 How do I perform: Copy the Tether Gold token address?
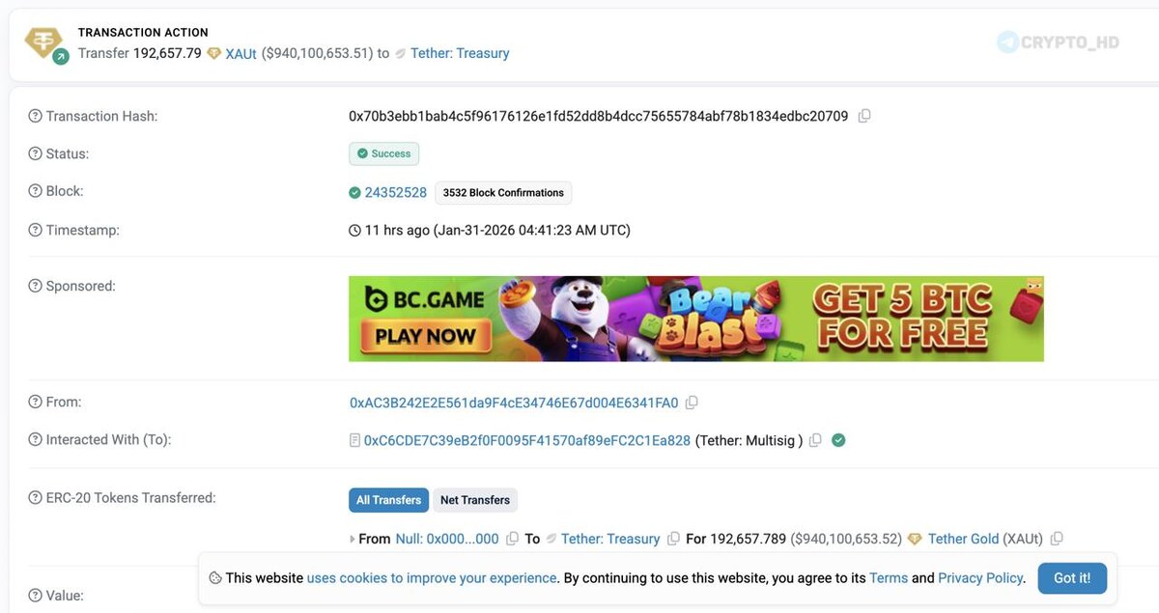1057,539
